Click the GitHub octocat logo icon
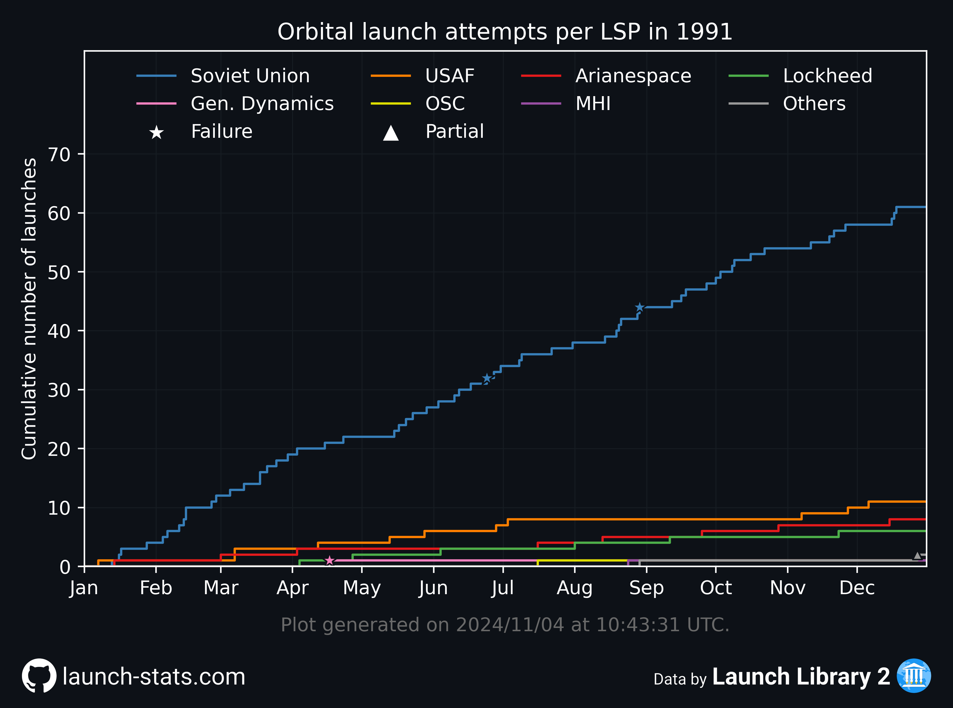This screenshot has width=953, height=708. (x=39, y=675)
